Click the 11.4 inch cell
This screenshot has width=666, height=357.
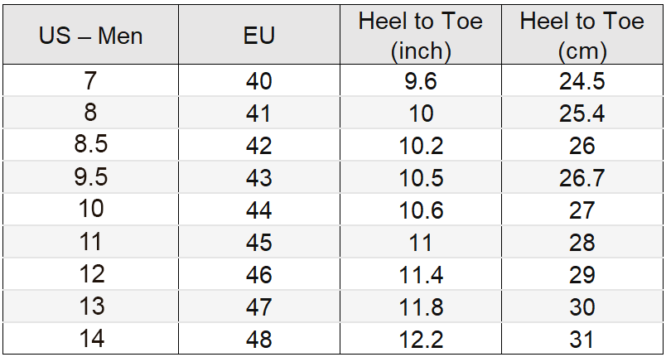click(421, 274)
